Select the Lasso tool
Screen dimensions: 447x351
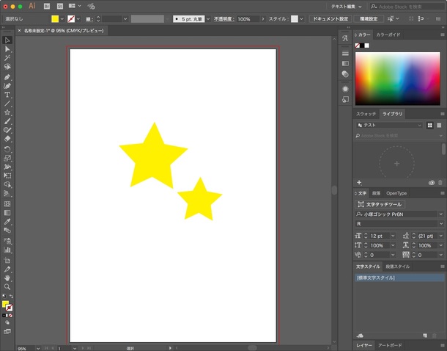pos(7,67)
